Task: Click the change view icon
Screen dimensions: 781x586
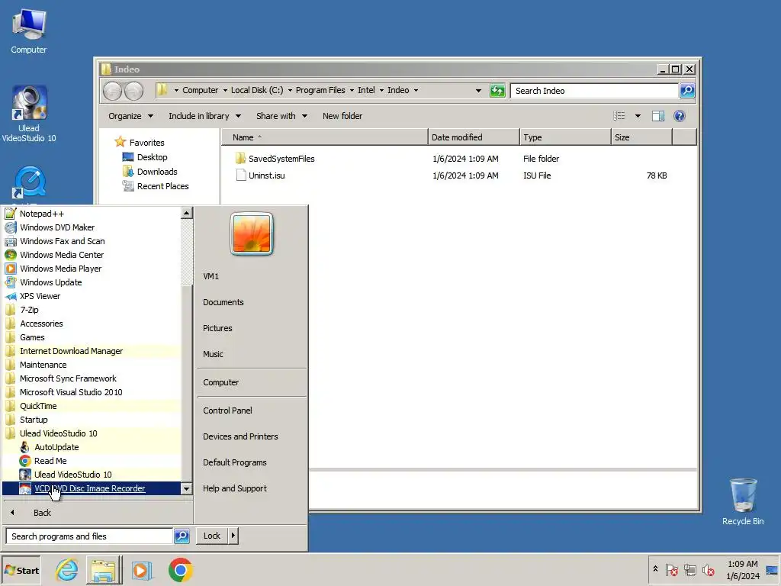Action: tap(619, 116)
